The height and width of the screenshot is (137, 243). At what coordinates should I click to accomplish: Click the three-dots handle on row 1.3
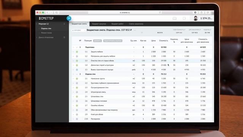tap(211, 61)
